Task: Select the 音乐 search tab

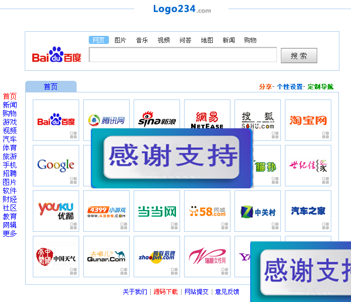Action: pyautogui.click(x=142, y=40)
